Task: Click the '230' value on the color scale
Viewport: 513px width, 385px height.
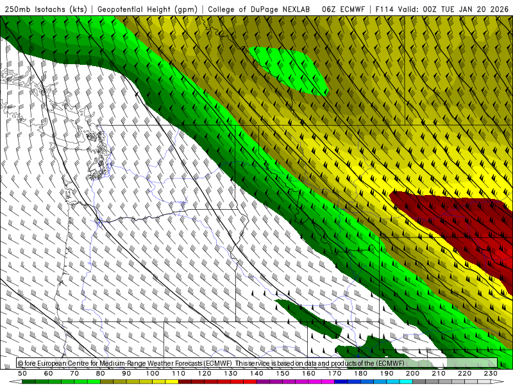Action: point(491,373)
